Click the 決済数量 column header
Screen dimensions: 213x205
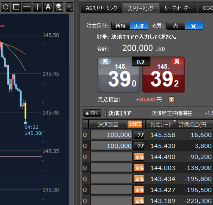pyautogui.click(x=108, y=124)
